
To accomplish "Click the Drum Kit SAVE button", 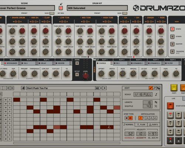I will click(x=125, y=13).
